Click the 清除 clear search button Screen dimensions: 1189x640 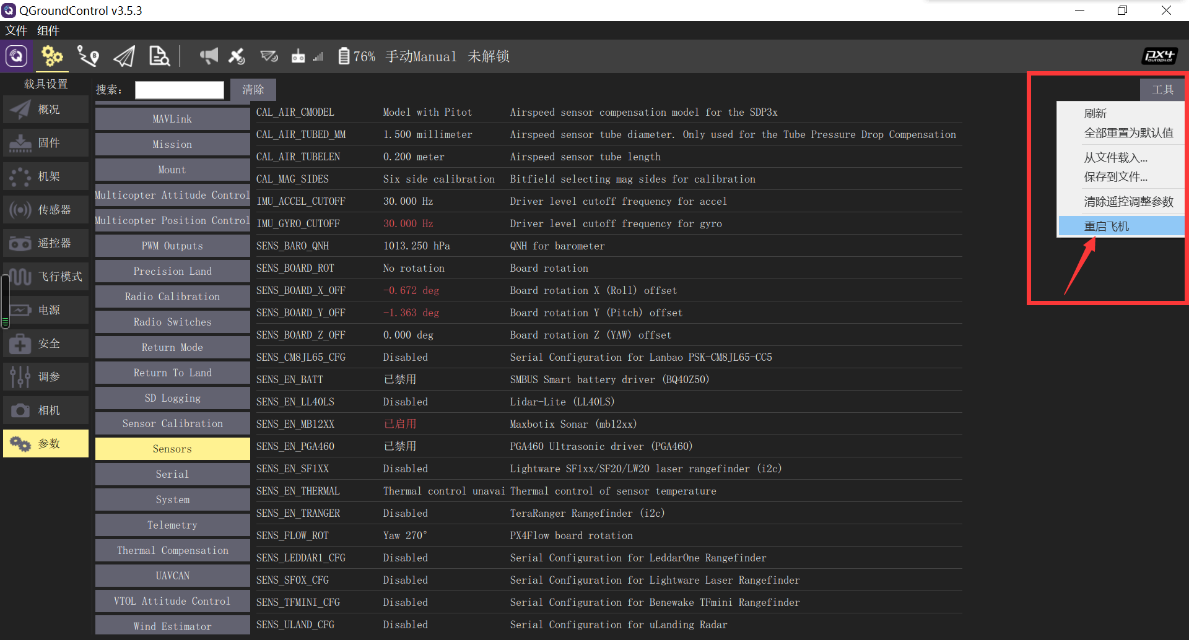[x=253, y=90]
